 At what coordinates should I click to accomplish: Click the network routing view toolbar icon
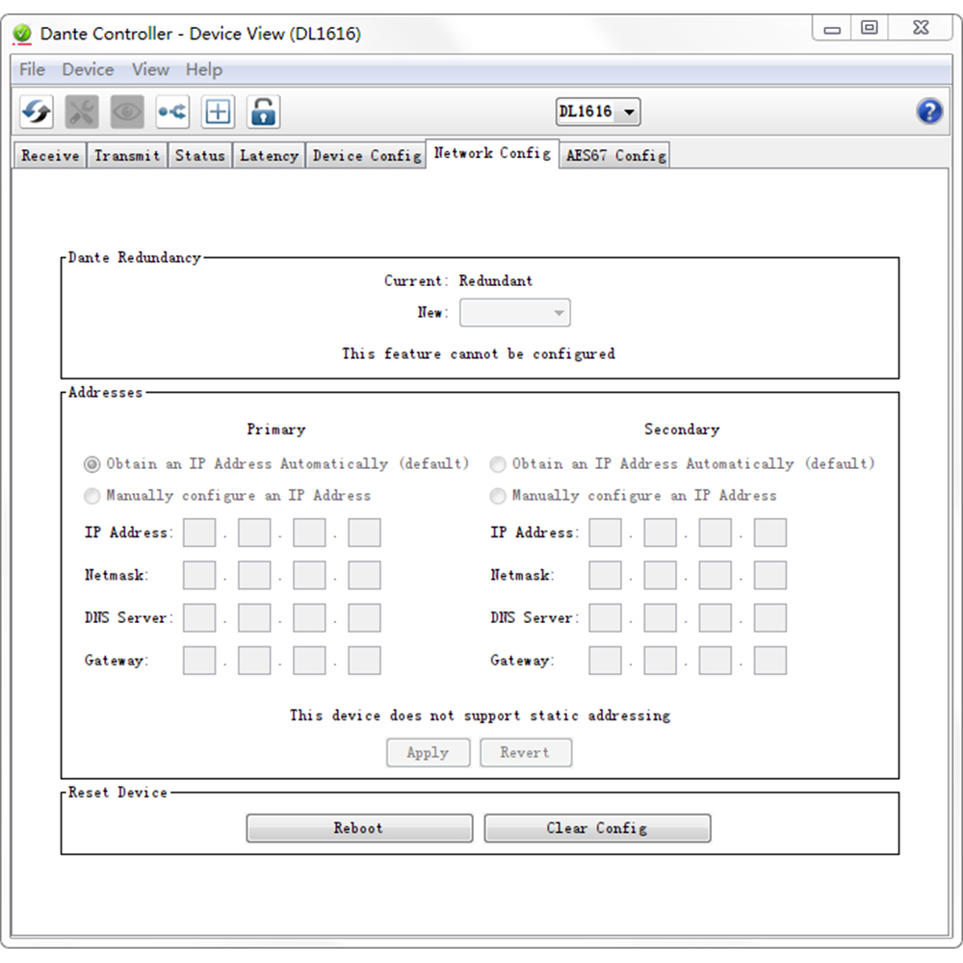[x=172, y=112]
